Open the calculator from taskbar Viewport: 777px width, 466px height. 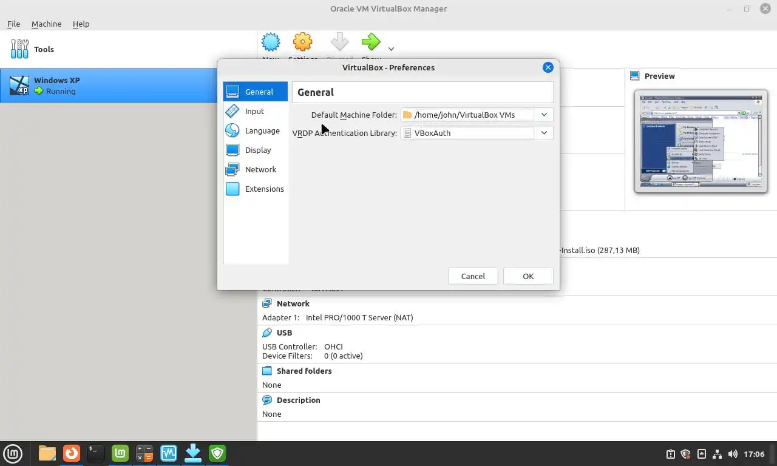tap(144, 453)
